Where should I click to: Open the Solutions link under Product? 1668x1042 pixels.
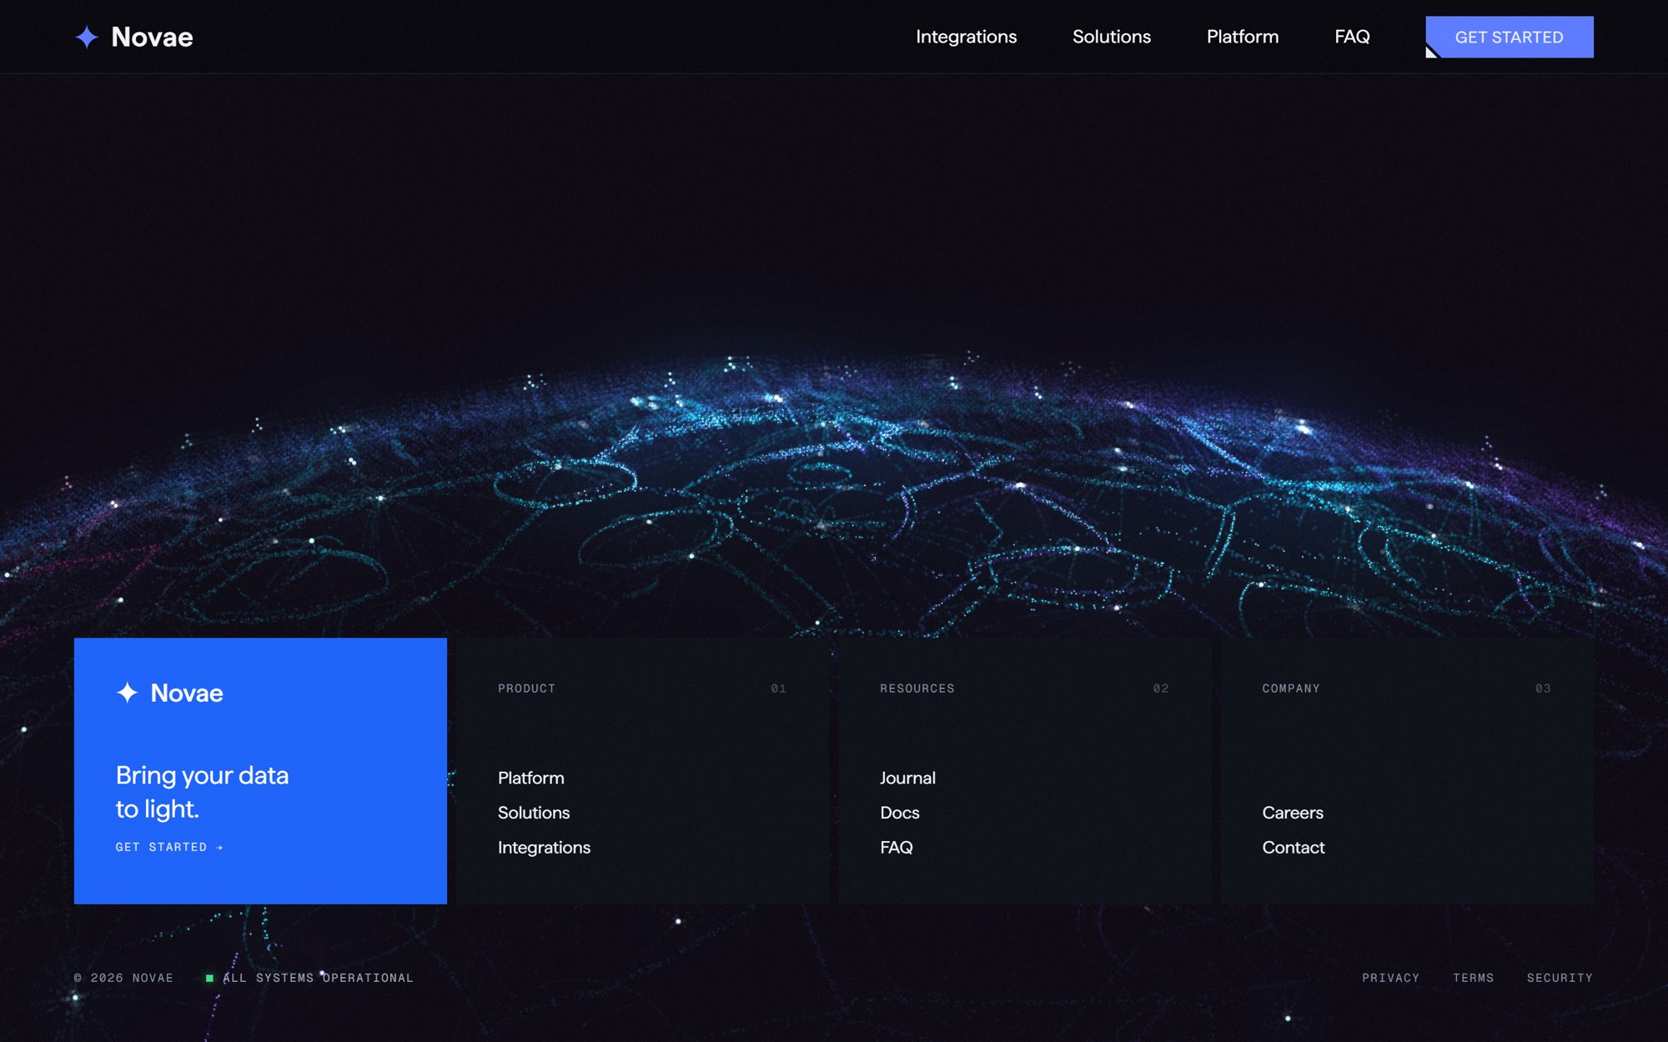coord(534,813)
